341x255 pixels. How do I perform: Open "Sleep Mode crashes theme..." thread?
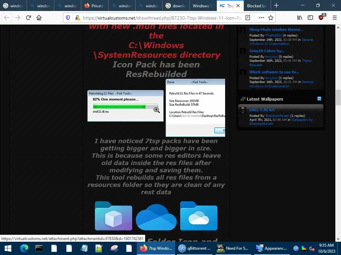click(x=276, y=30)
